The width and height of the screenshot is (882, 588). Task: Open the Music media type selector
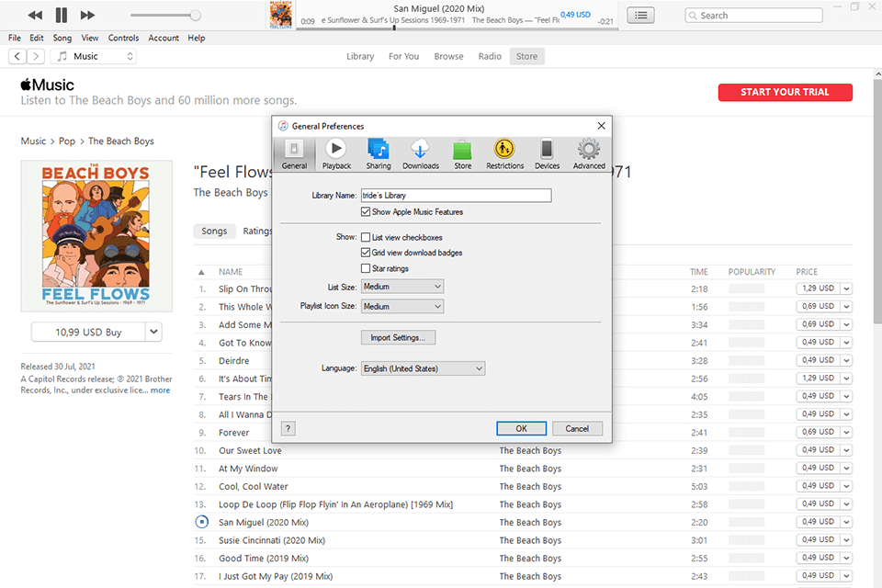click(94, 56)
